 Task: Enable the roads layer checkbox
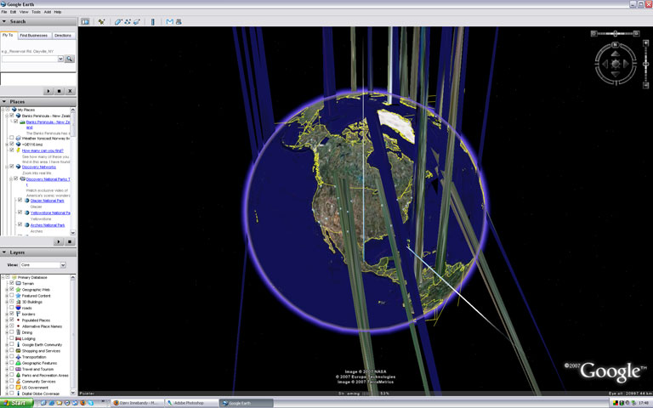[12, 308]
